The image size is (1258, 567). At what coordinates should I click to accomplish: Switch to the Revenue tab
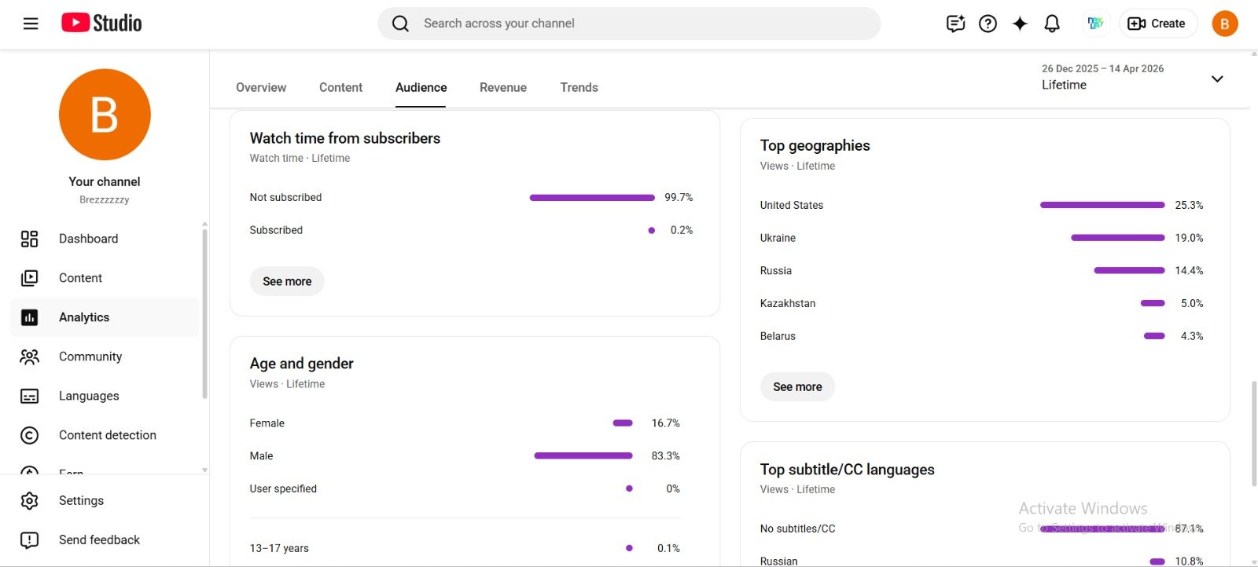click(x=502, y=87)
